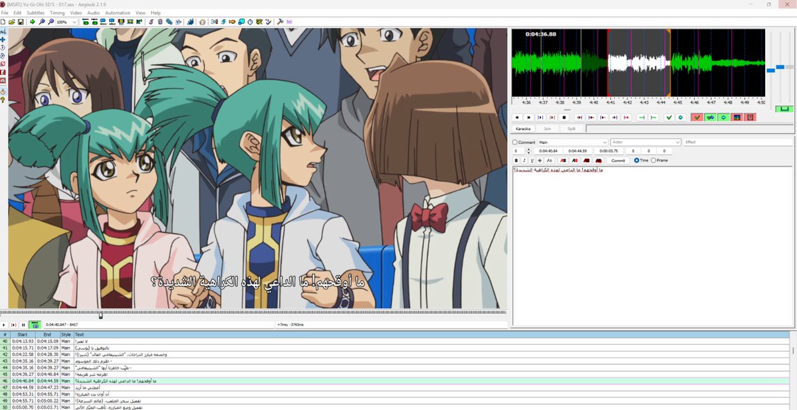
Task: Open the Actor dropdown
Action: (645, 143)
